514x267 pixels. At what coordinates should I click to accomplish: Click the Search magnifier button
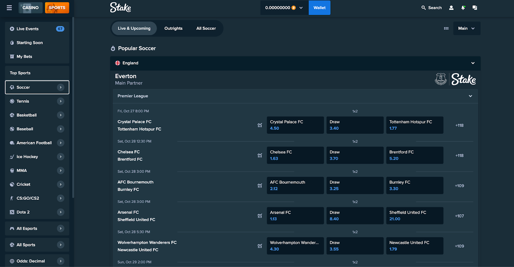[x=431, y=8]
